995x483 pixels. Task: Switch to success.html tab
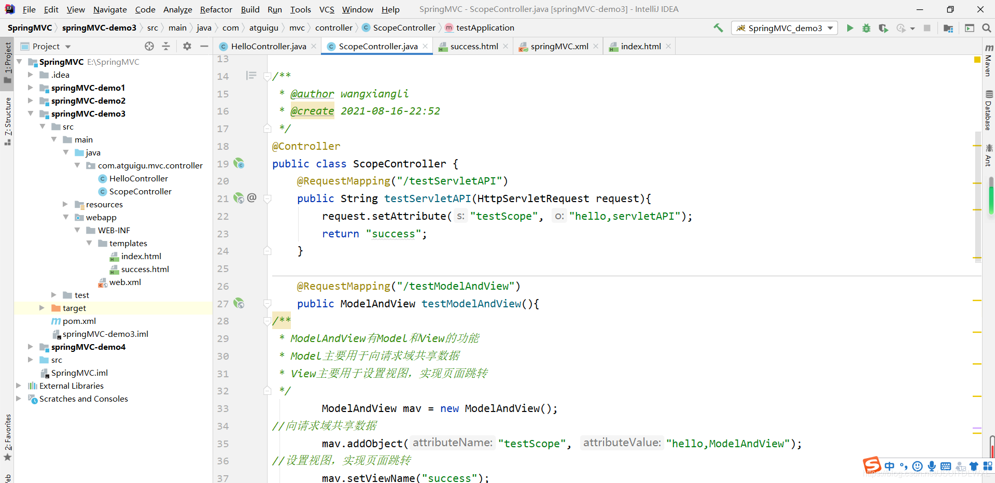pos(474,47)
